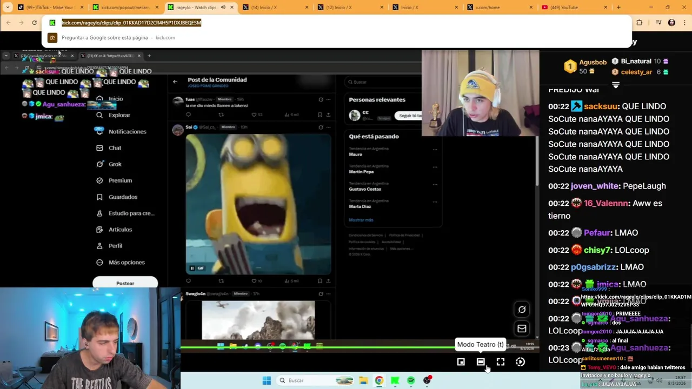
Task: Open the Chrome extensions puzzle icon
Action: (x=640, y=23)
